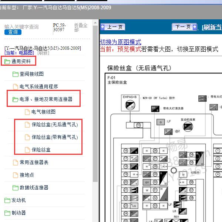This screenshot has width=222, height=222.
Task: Click the plain 保险丝盒 page icon
Action: pyautogui.click(x=27, y=150)
